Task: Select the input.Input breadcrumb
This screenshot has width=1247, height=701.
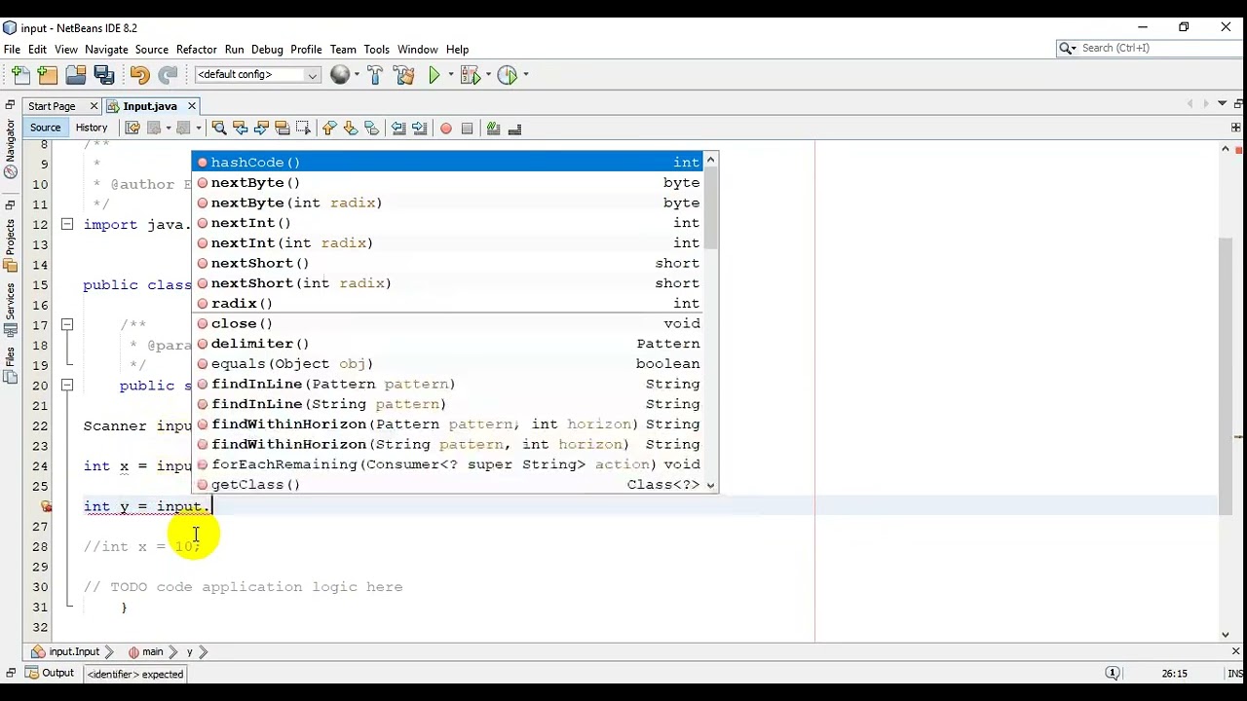Action: click(66, 652)
